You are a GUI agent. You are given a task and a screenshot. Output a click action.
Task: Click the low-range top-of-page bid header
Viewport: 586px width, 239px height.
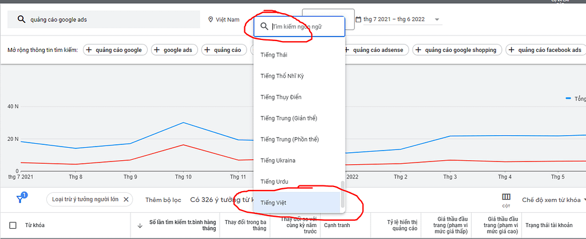[x=451, y=225]
